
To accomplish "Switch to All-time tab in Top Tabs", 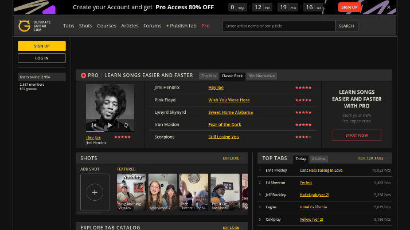I will (x=319, y=159).
